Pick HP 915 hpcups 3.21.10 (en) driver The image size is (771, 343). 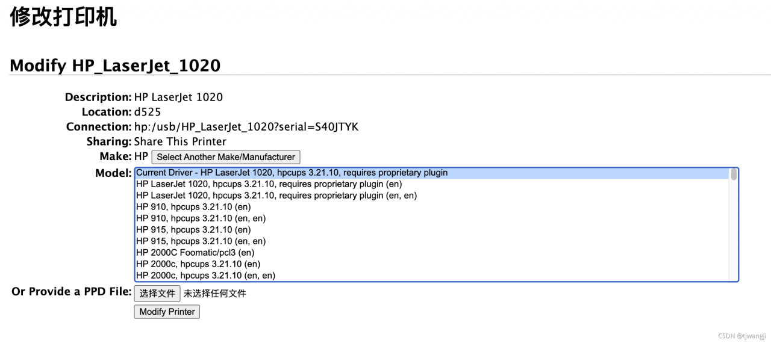193,230
